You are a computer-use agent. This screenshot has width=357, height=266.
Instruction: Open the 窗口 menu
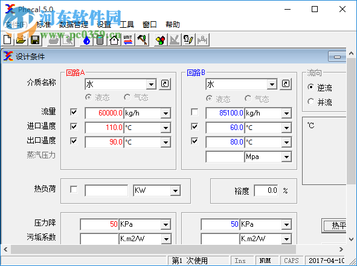(x=150, y=24)
